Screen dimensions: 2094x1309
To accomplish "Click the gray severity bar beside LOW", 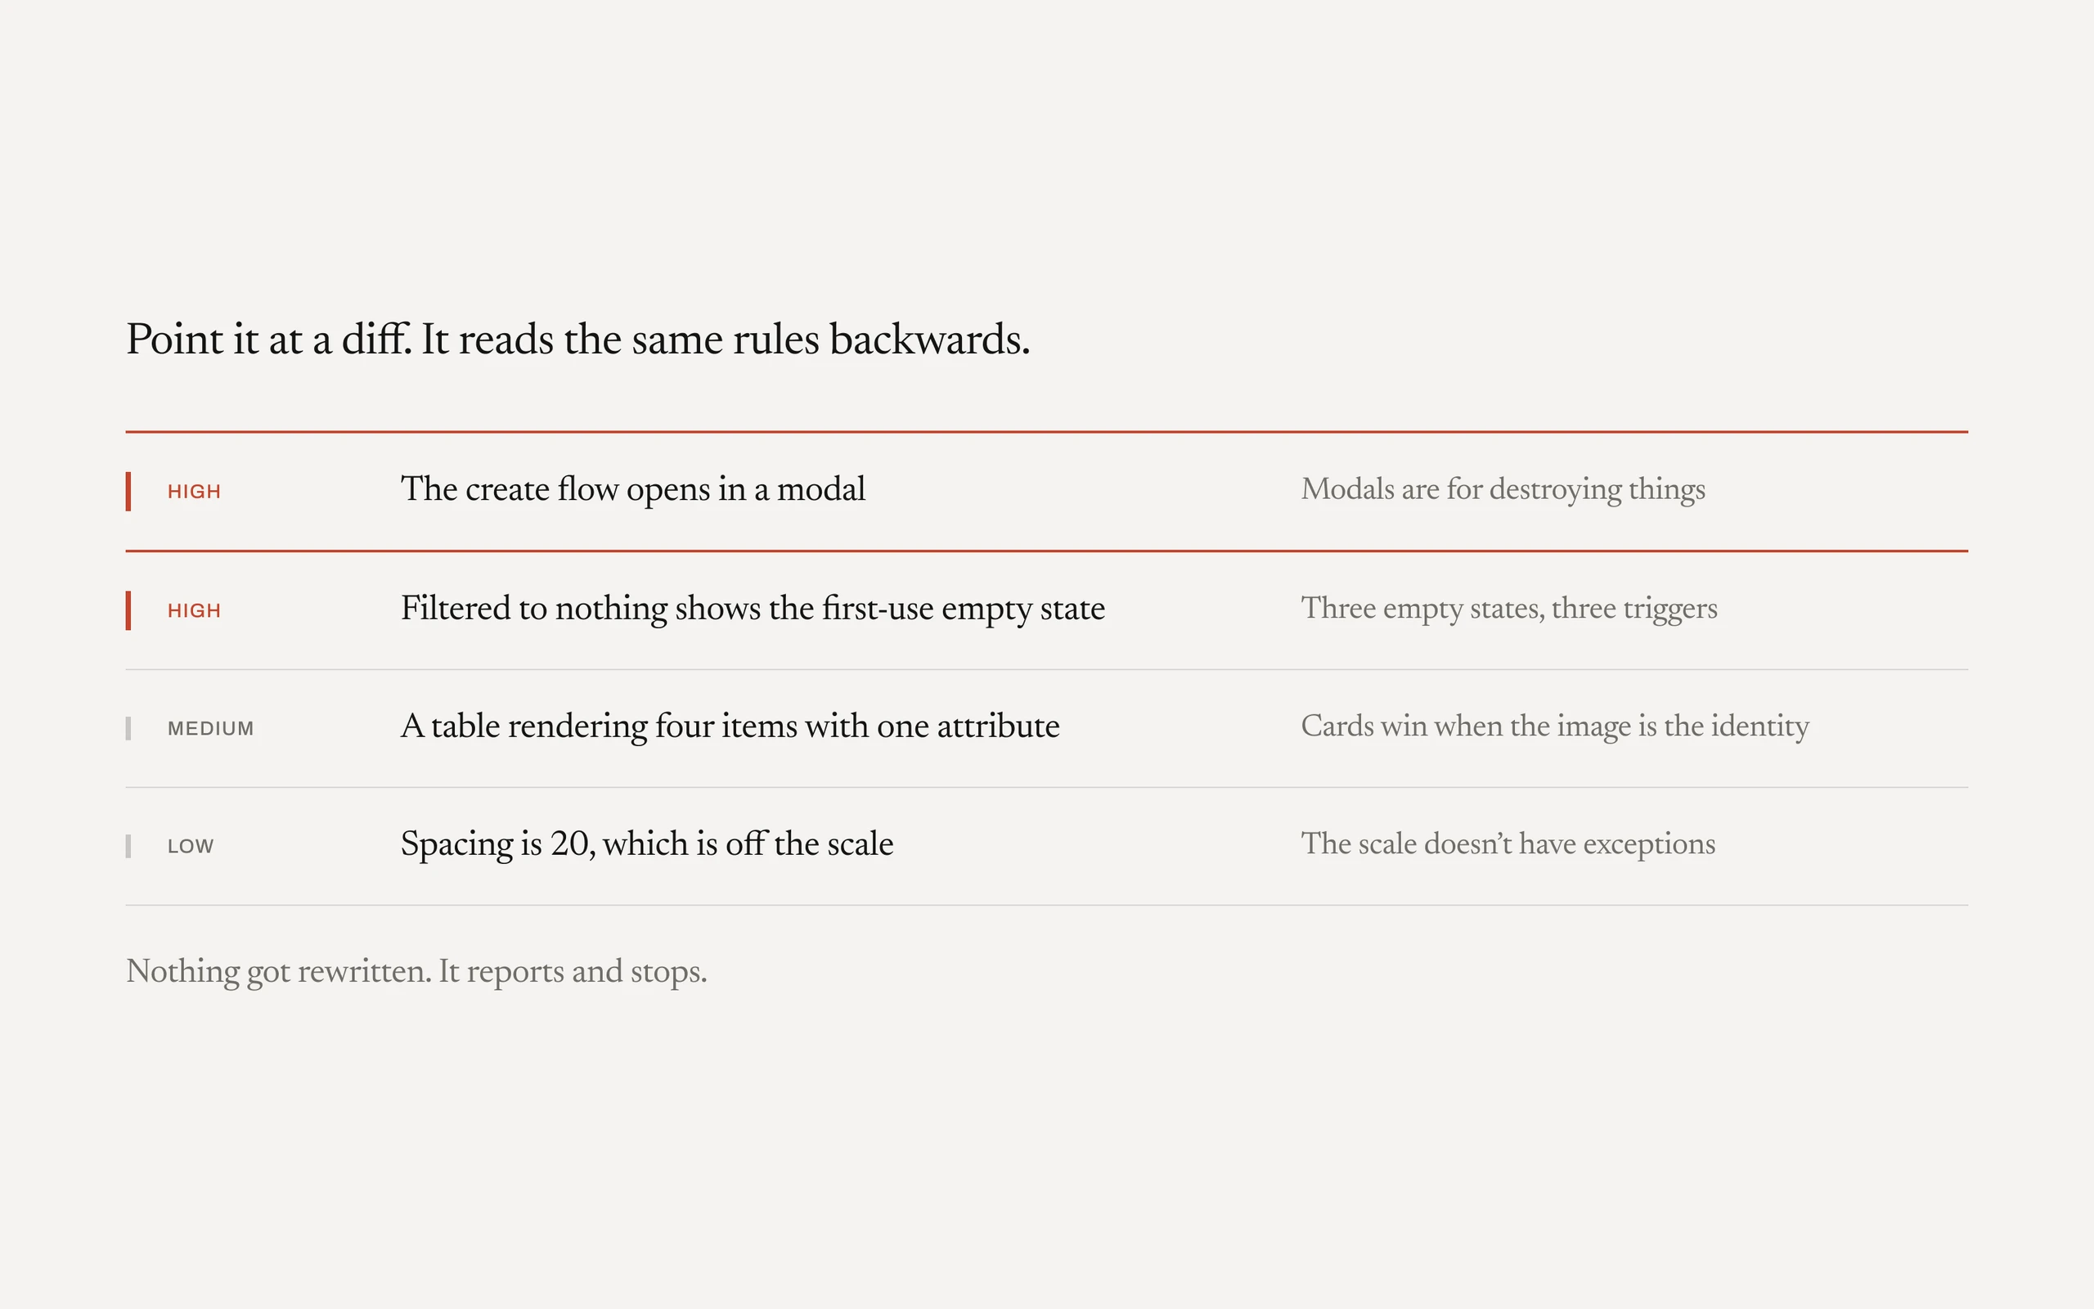I will [x=128, y=846].
